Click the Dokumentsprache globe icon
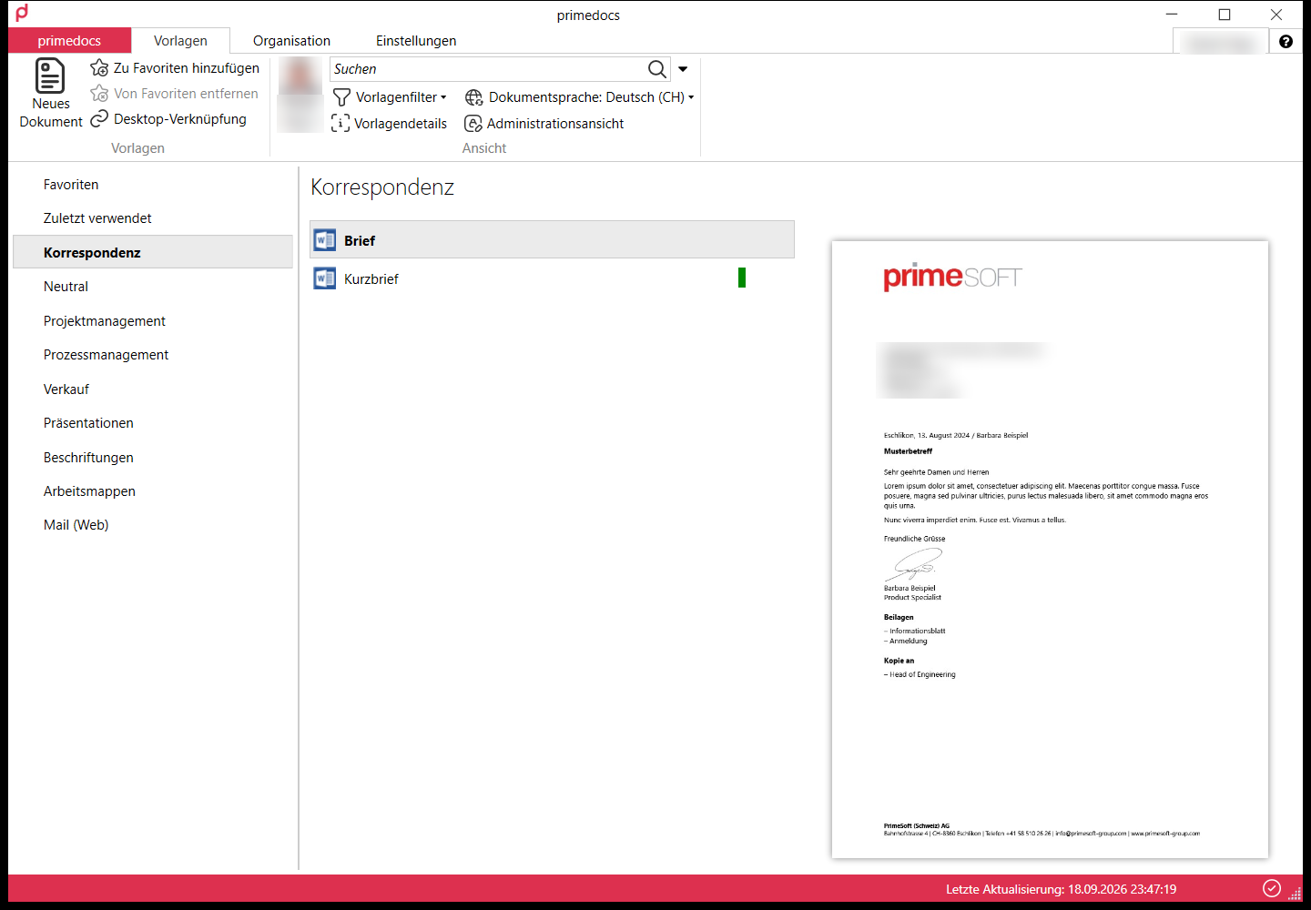The image size is (1311, 910). coord(473,97)
